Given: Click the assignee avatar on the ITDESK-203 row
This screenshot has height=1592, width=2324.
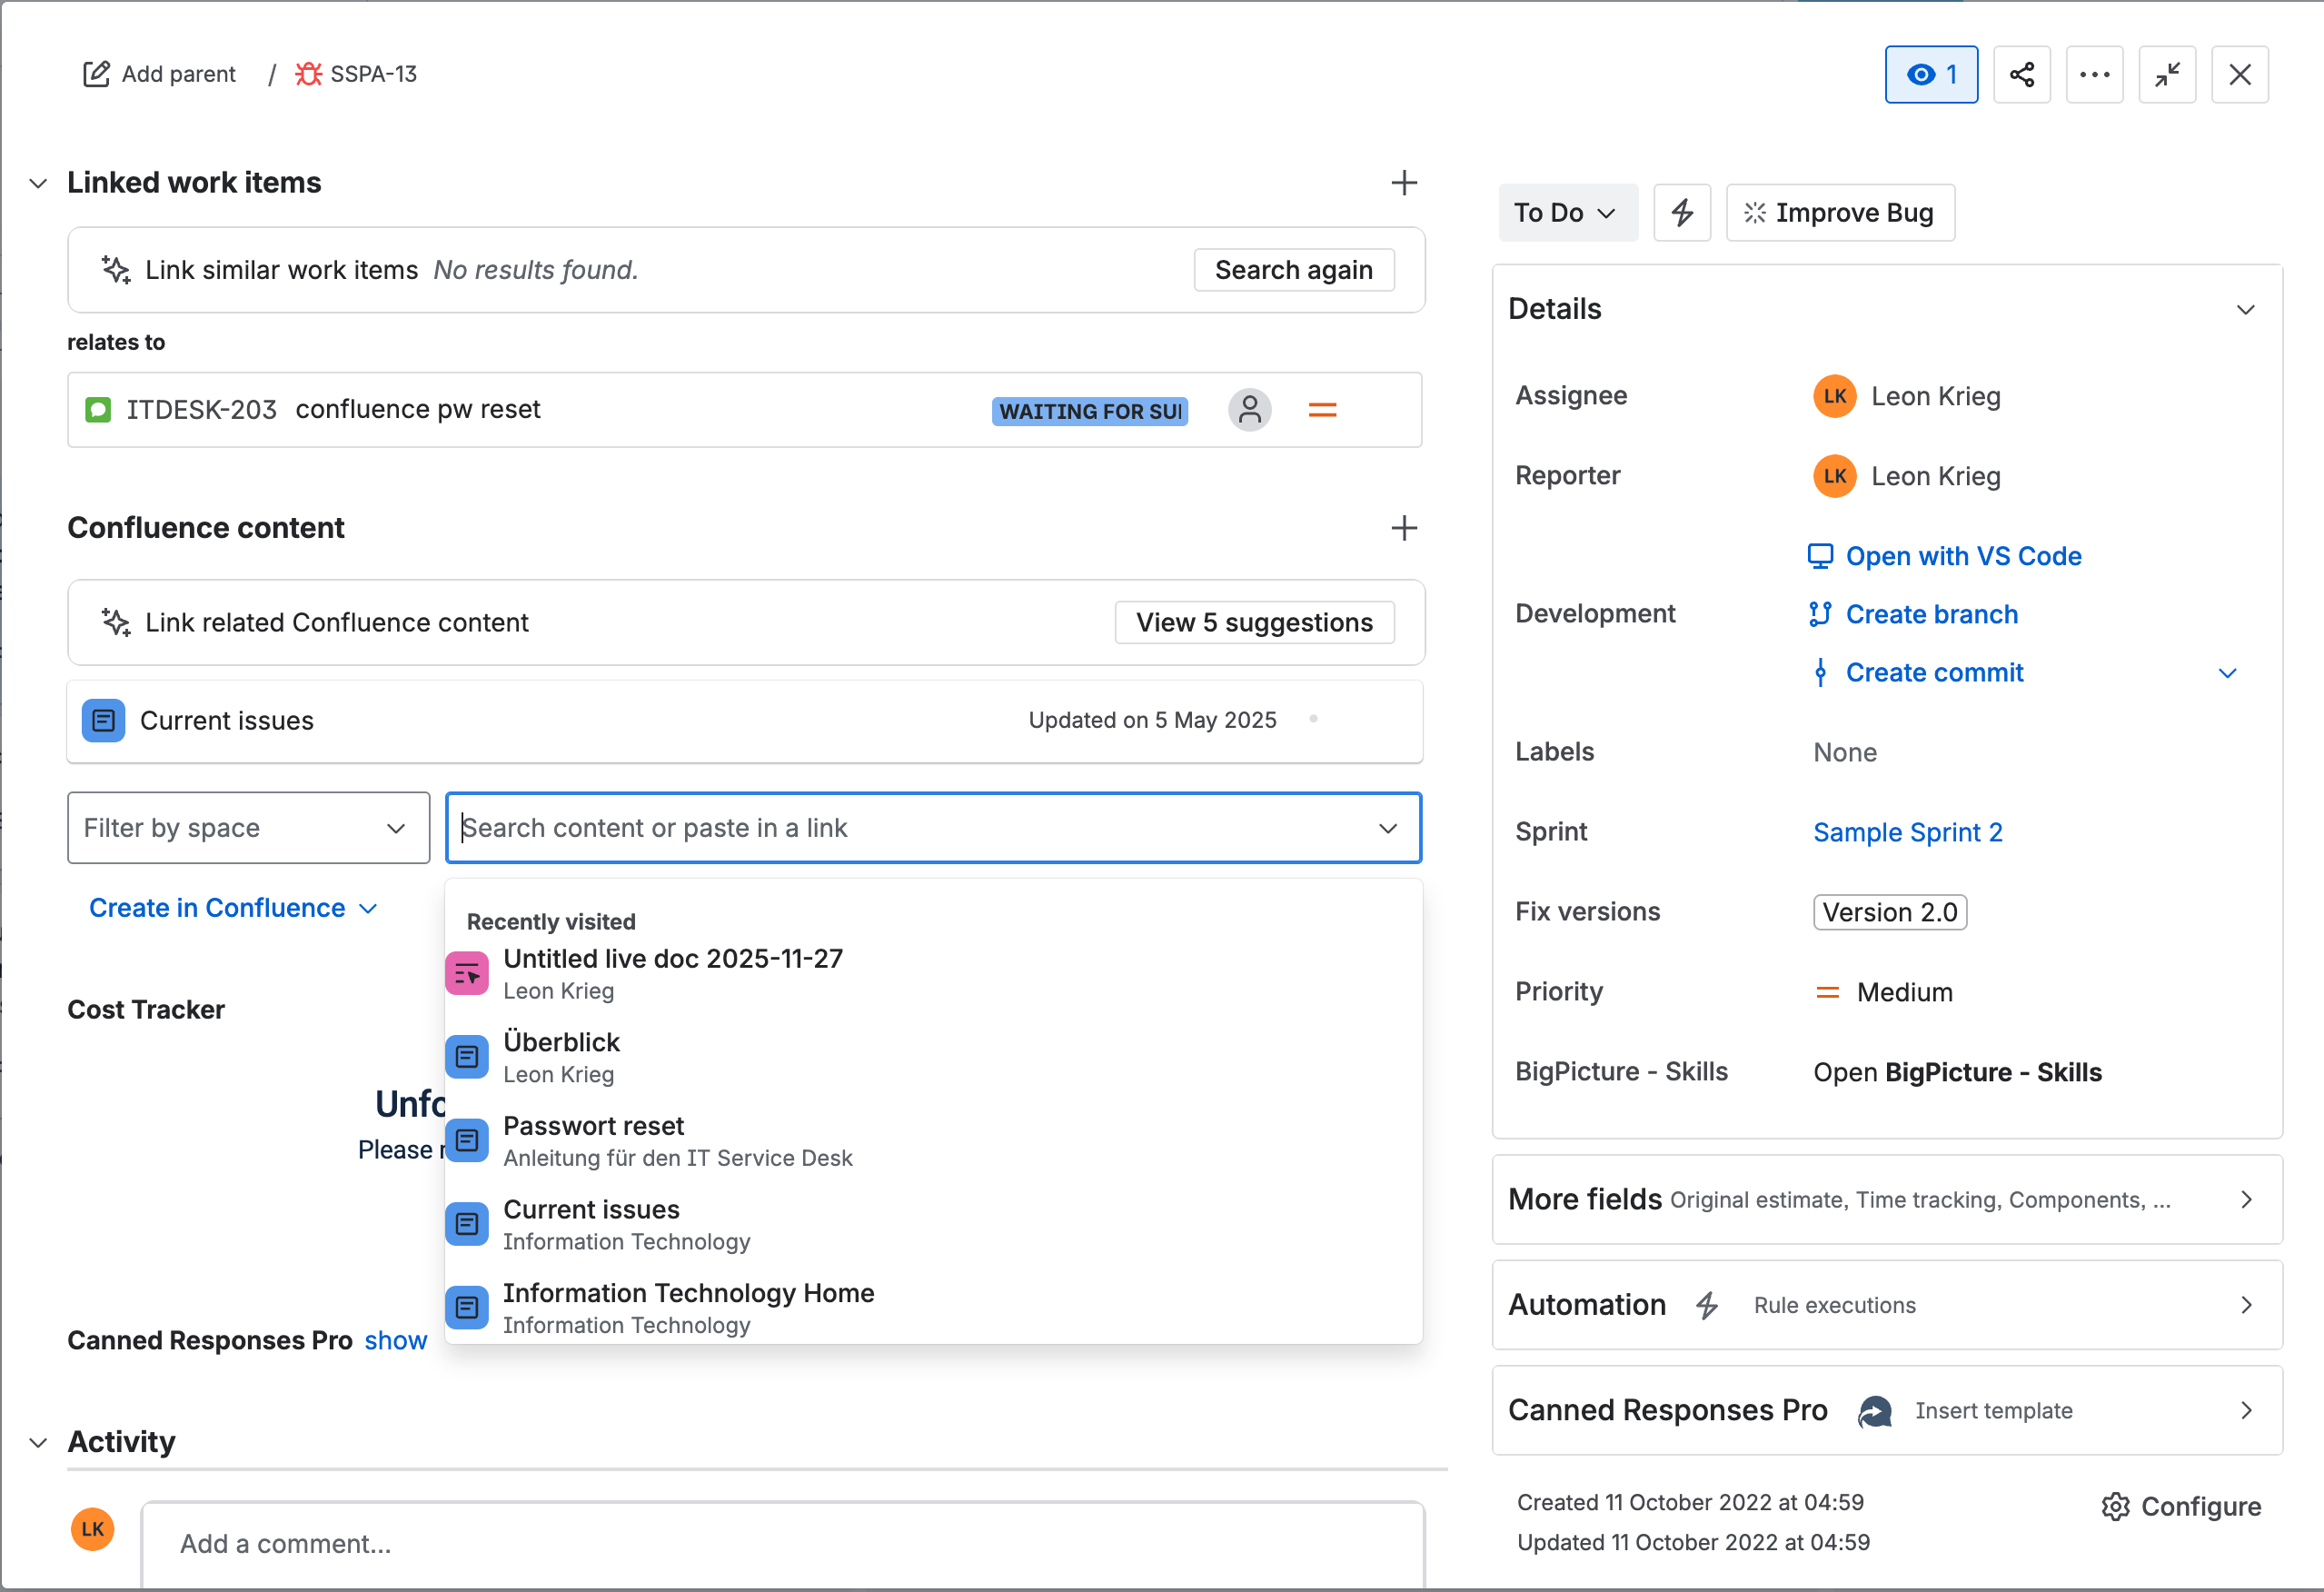Looking at the screenshot, I should (x=1249, y=409).
